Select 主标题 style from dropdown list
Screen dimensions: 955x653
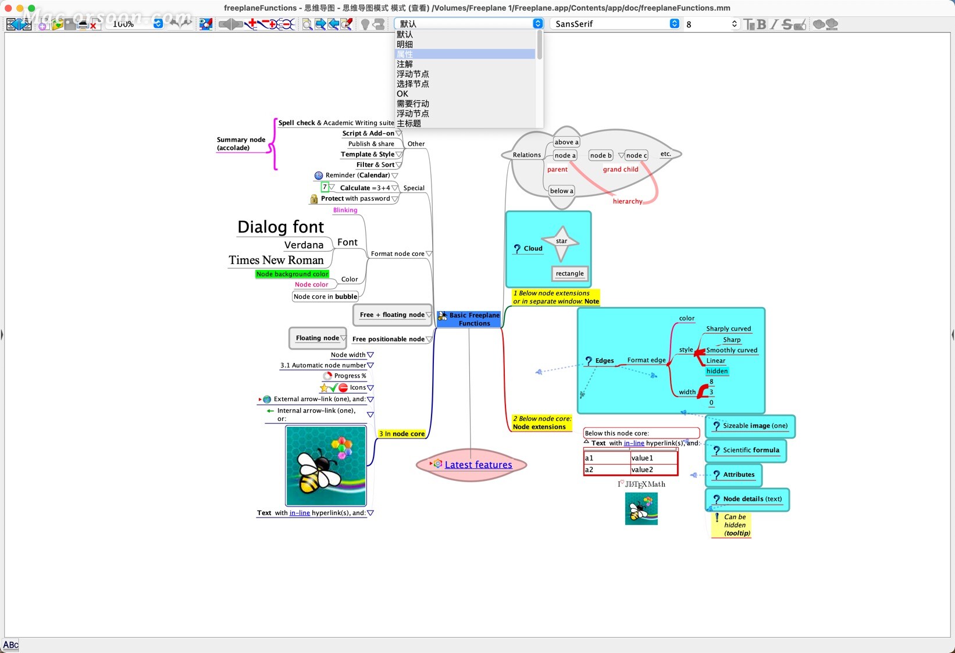(465, 123)
